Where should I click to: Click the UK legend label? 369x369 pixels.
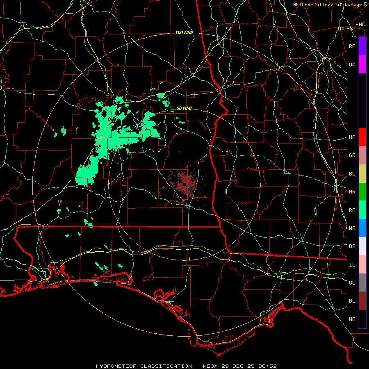point(352,64)
